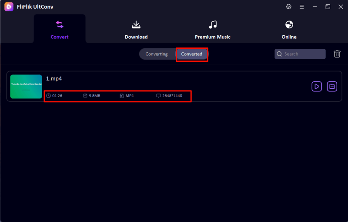The image size is (348, 222).
Task: Open the settings gear in title bar
Action: tap(288, 7)
